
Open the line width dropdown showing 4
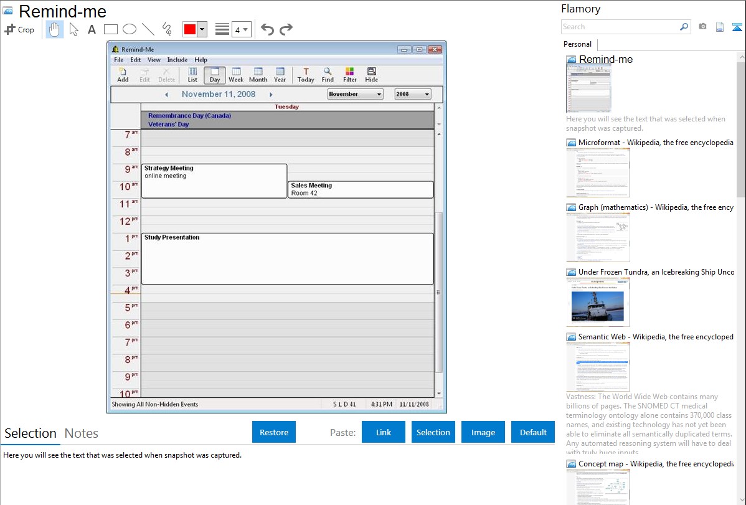tap(241, 29)
